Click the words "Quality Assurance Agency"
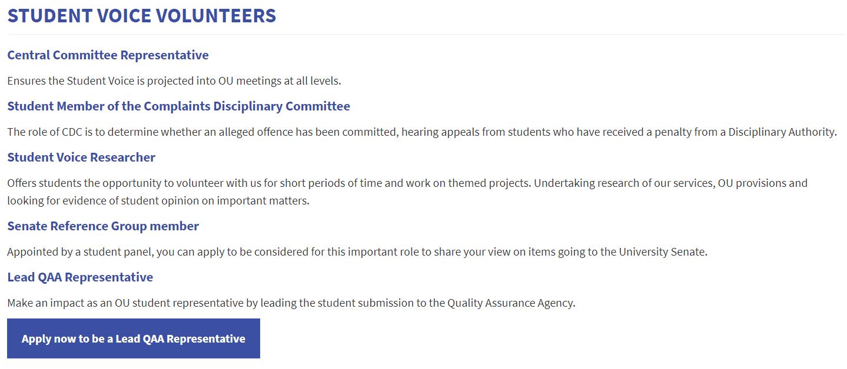 coord(510,303)
